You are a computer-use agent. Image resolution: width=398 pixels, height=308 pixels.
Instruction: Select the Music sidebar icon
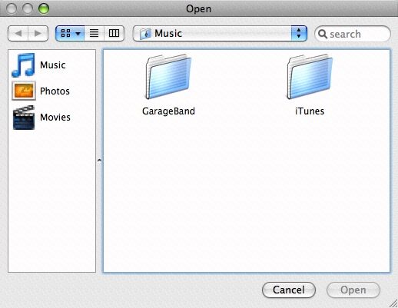23,65
